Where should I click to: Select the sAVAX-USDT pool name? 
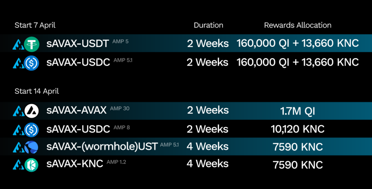pos(78,44)
